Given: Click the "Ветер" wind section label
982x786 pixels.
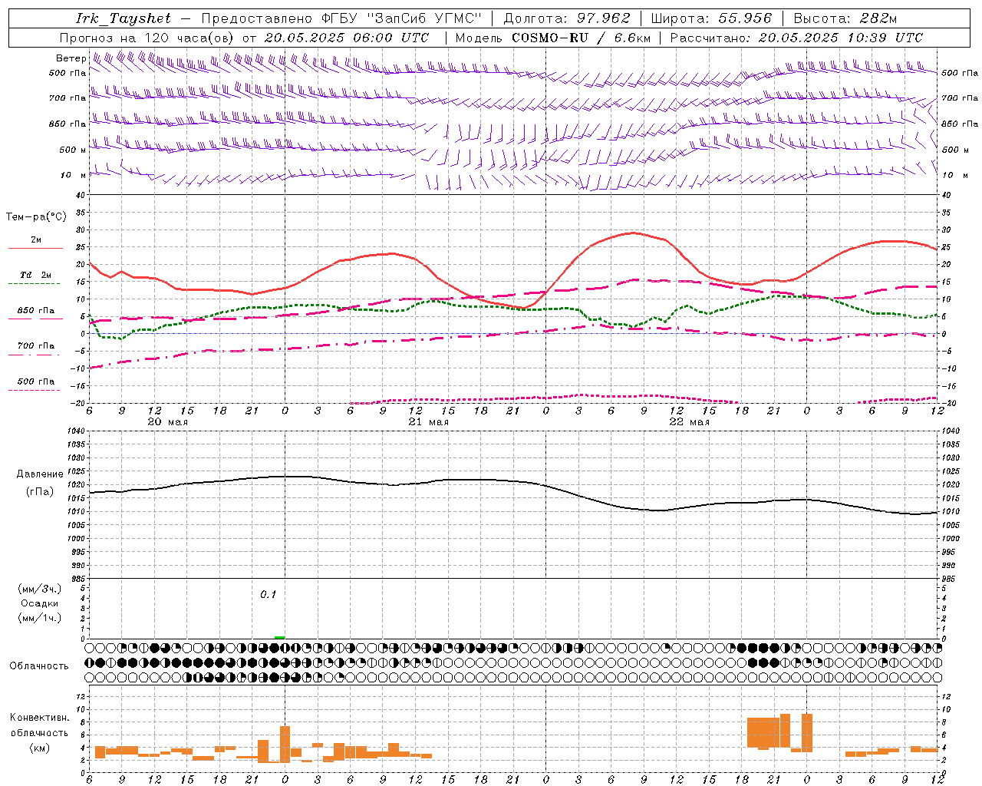Looking at the screenshot, I should coord(71,58).
